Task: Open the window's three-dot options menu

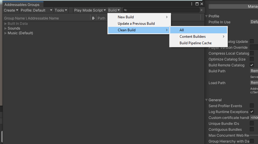Action: pos(192,4)
